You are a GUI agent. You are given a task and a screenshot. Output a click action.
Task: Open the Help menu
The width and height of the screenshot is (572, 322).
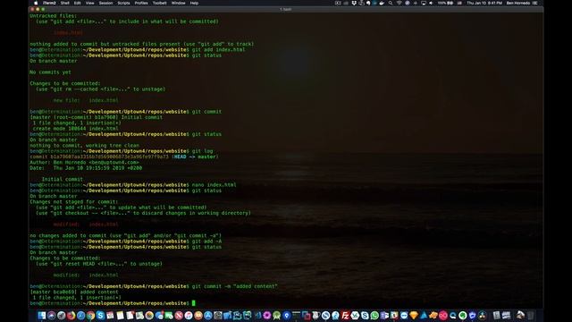(194, 3)
